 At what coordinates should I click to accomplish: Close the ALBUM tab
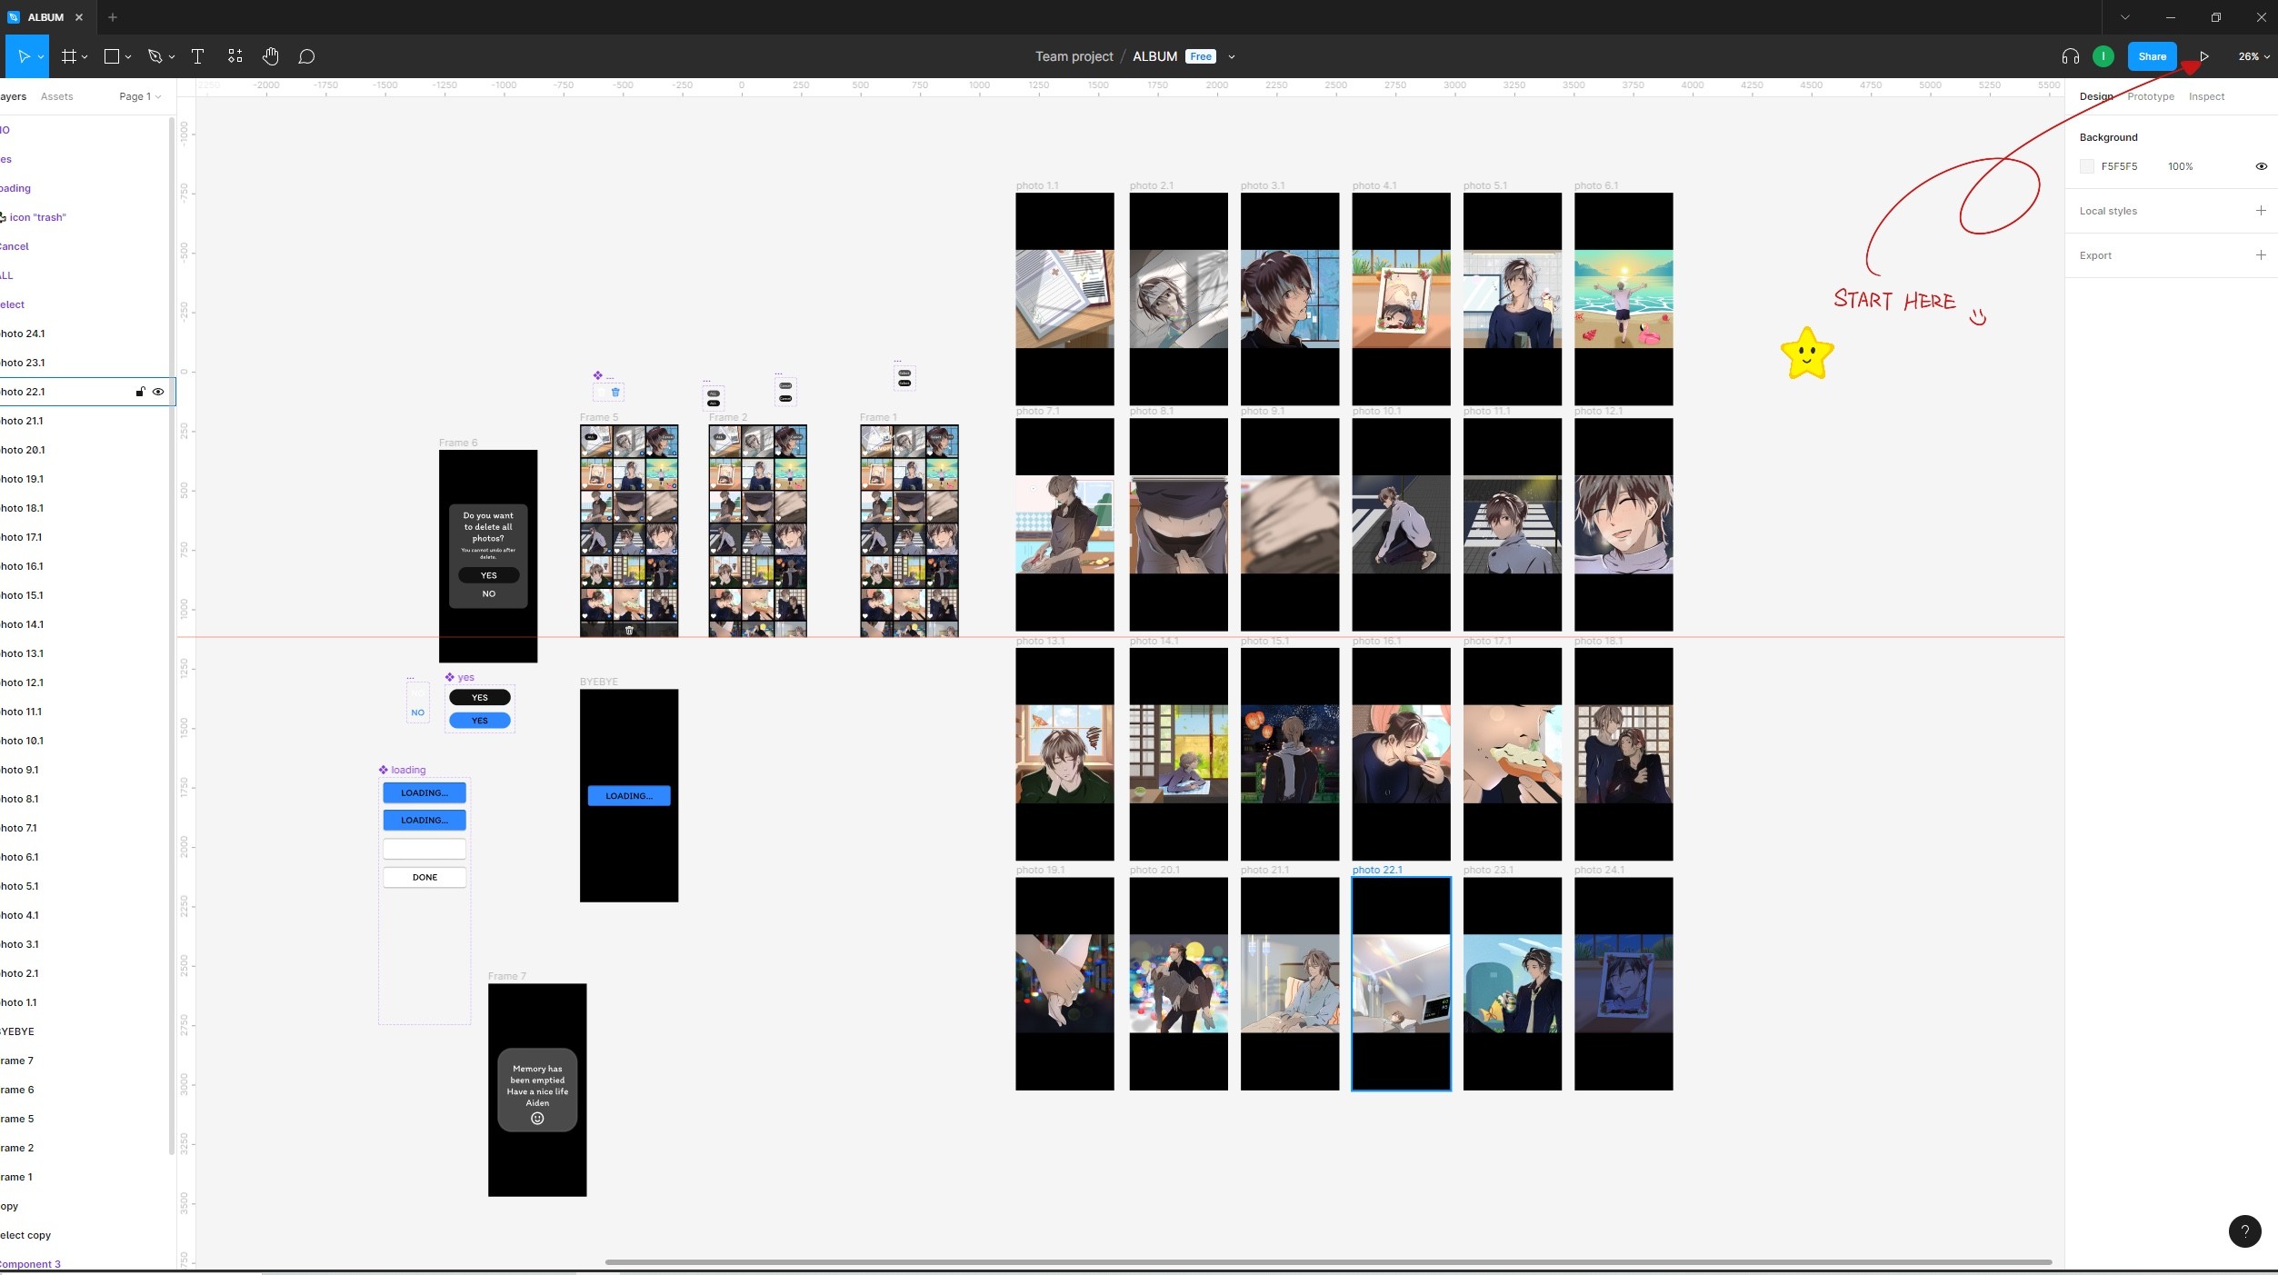click(79, 17)
